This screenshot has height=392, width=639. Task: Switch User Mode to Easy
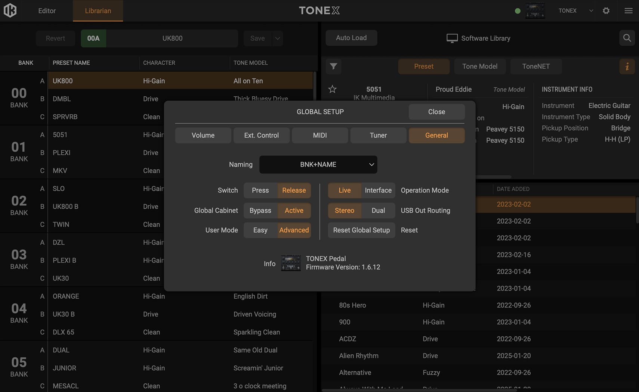coord(260,230)
